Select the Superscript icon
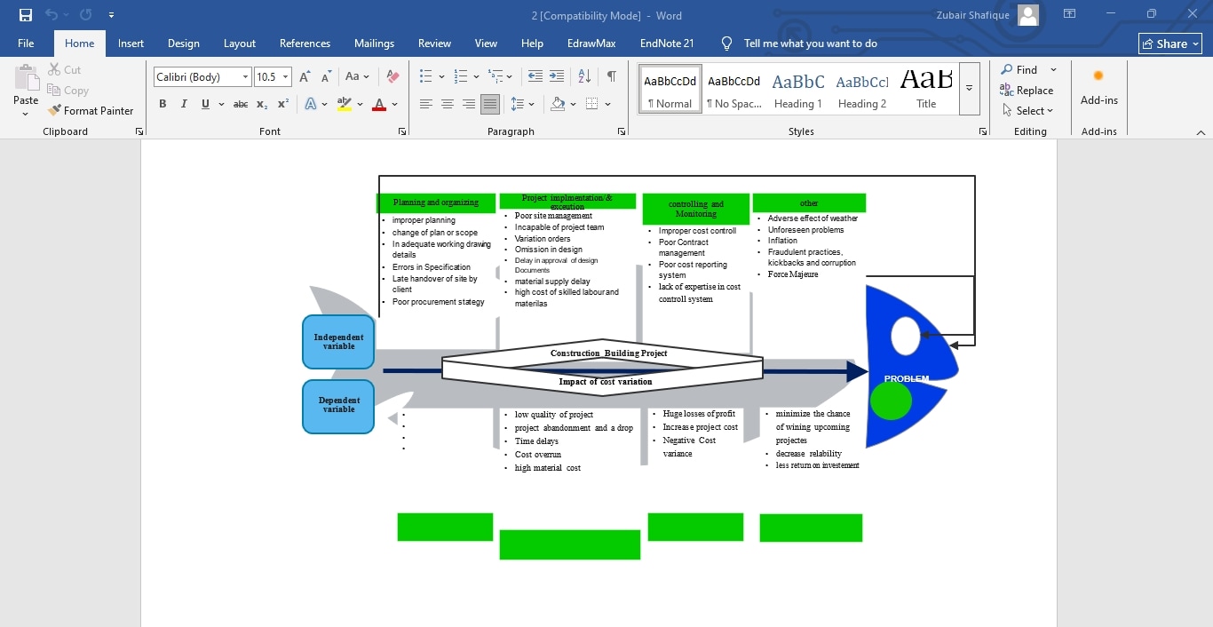 (x=281, y=104)
